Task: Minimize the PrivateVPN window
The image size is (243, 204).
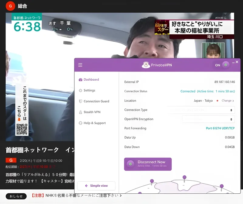Action: [x=233, y=63]
